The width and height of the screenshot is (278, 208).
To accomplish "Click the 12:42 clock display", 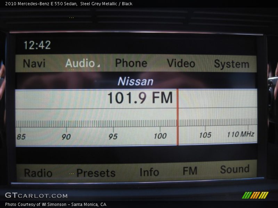I will coord(37,45).
